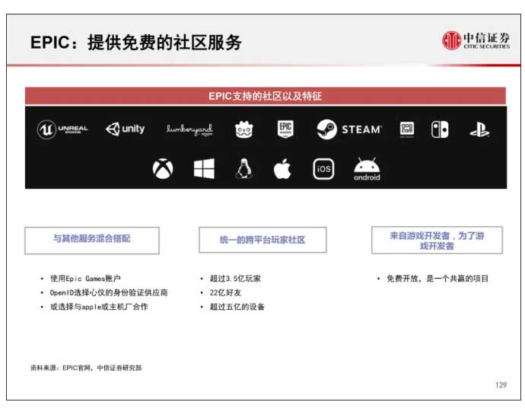Click the bullet 22亿好友
Image resolution: width=525 pixels, height=418 pixels.
pyautogui.click(x=225, y=292)
